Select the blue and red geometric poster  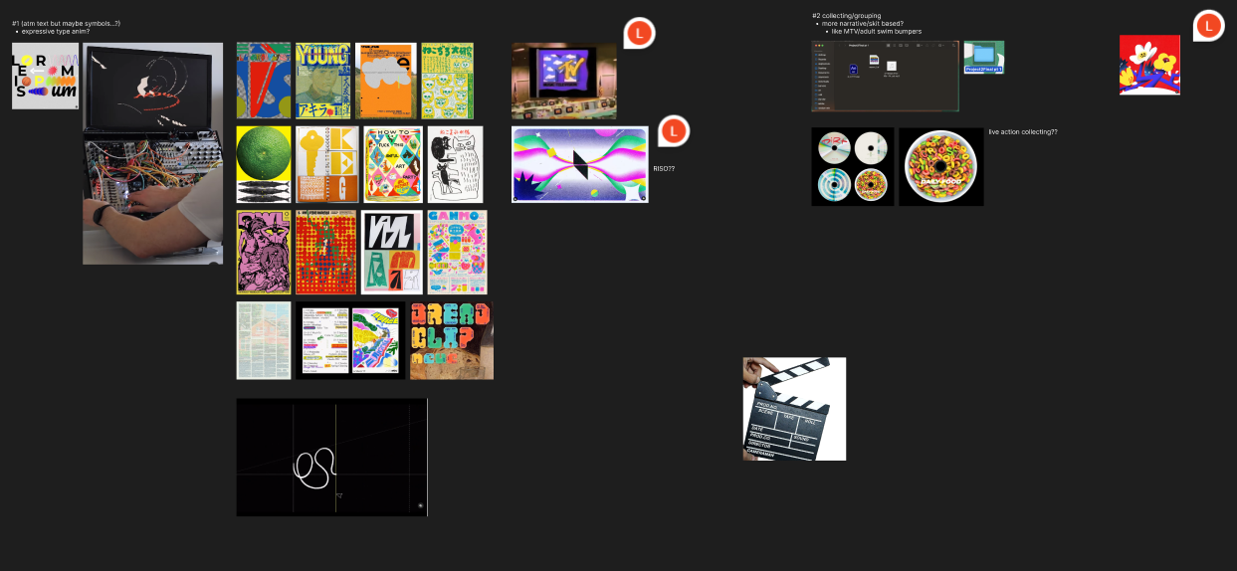tap(264, 81)
